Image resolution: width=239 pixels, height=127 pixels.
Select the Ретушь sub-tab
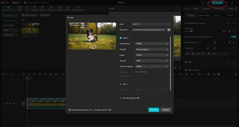[230, 15]
